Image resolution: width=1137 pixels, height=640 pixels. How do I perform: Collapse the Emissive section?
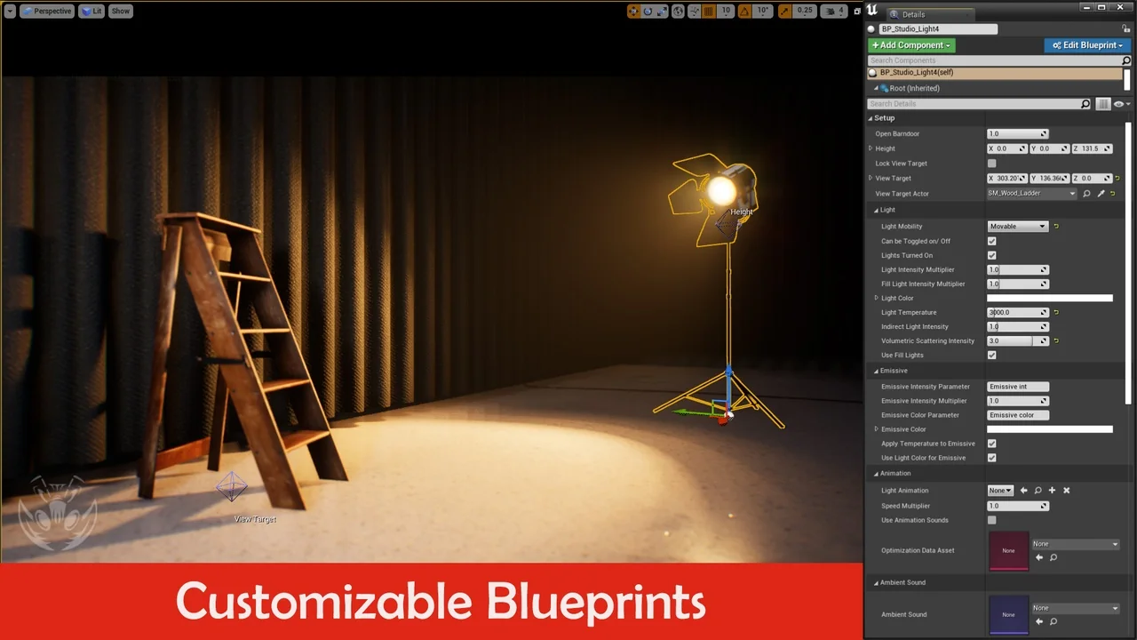(x=876, y=371)
